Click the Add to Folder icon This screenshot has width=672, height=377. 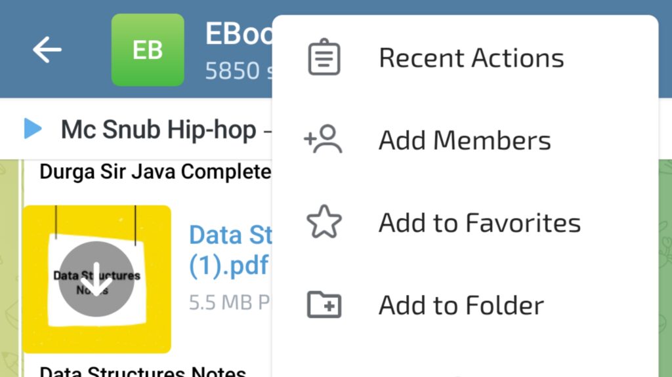point(324,305)
